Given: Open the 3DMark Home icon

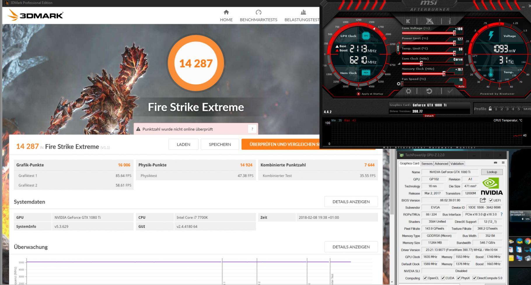Looking at the screenshot, I should (x=226, y=12).
